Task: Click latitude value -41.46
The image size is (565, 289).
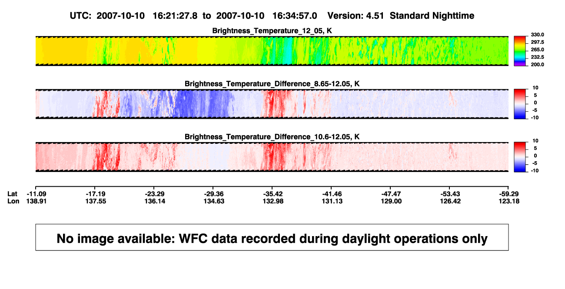Action: coord(332,194)
